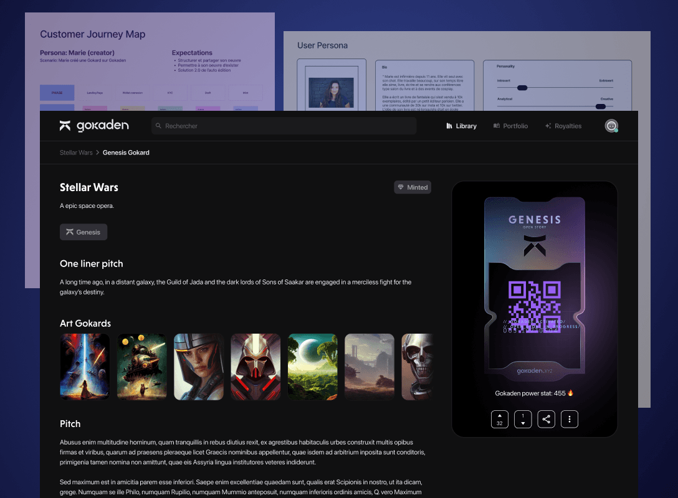Click the Genesis Gokard breadcrumb
Screen dimensions: 678x498
click(x=126, y=153)
